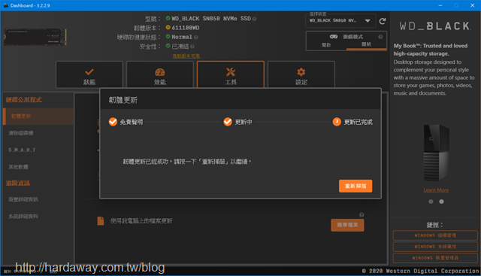Click the 免責聲明 completed step checkmark
The width and height of the screenshot is (481, 276).
click(x=113, y=122)
